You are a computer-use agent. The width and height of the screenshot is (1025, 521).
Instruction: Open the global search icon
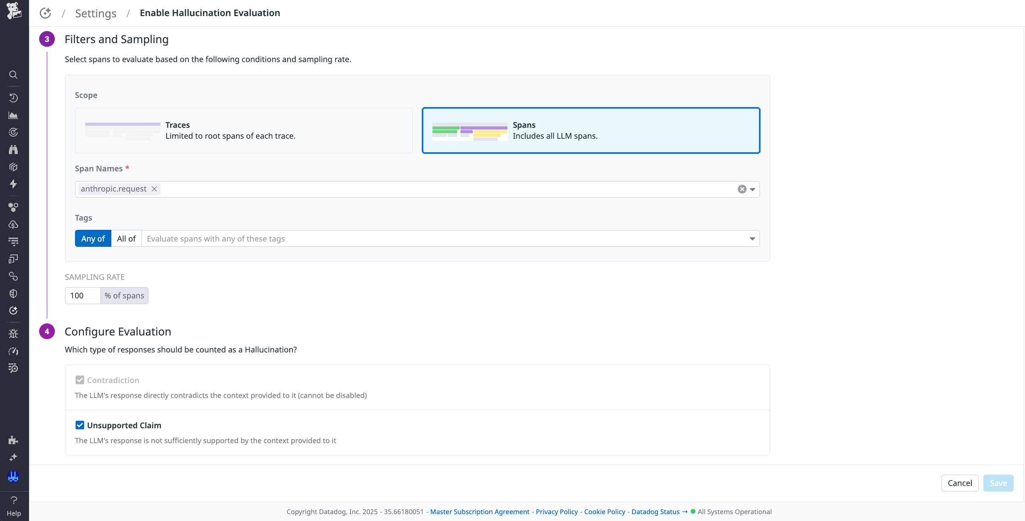14,75
